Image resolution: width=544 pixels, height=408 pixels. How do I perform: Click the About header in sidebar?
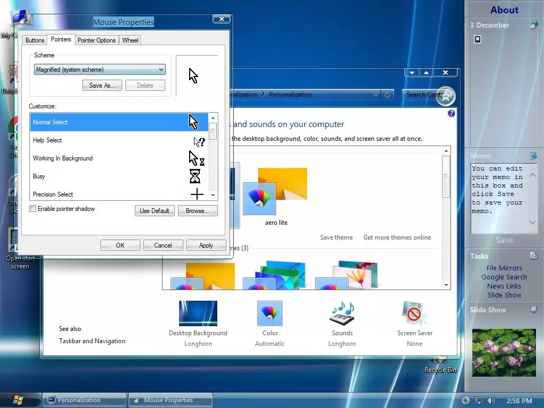(504, 10)
